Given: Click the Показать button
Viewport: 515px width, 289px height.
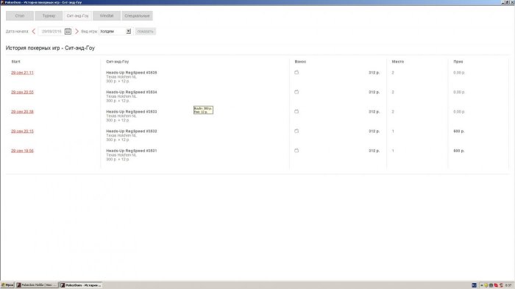Looking at the screenshot, I should click(146, 31).
